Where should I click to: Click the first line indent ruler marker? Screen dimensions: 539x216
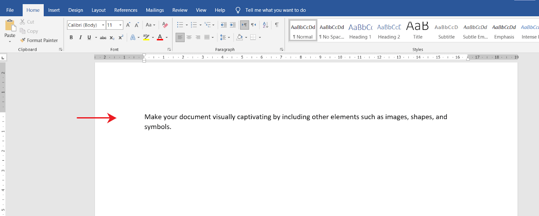(x=144, y=55)
